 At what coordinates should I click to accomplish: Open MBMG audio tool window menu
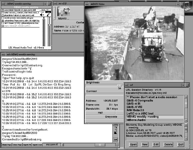pyautogui.click(x=3, y=3)
